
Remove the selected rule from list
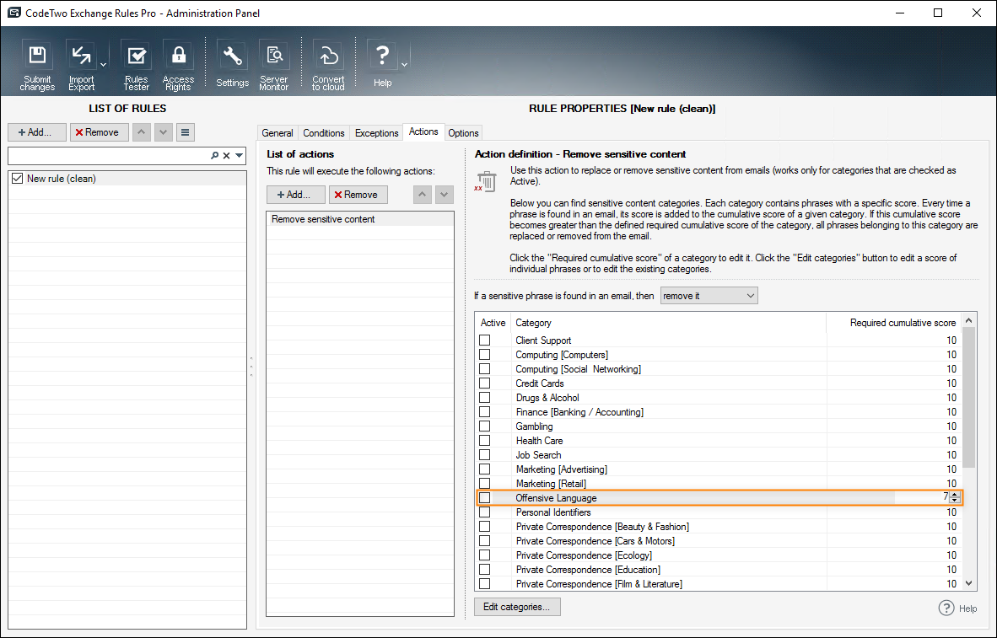[x=100, y=132]
